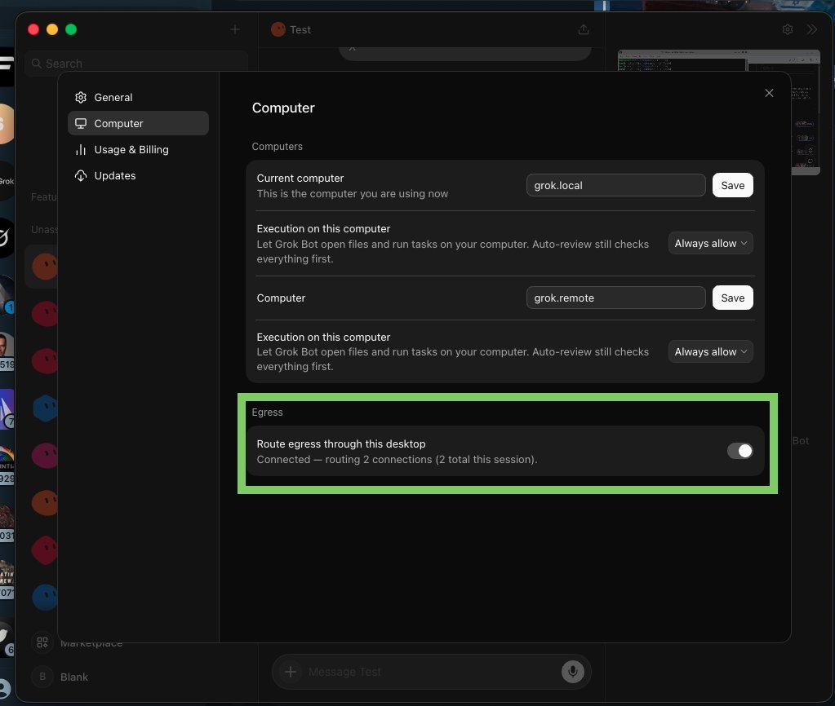Click the Marketplace grid icon
This screenshot has height=706, width=835.
tap(42, 642)
